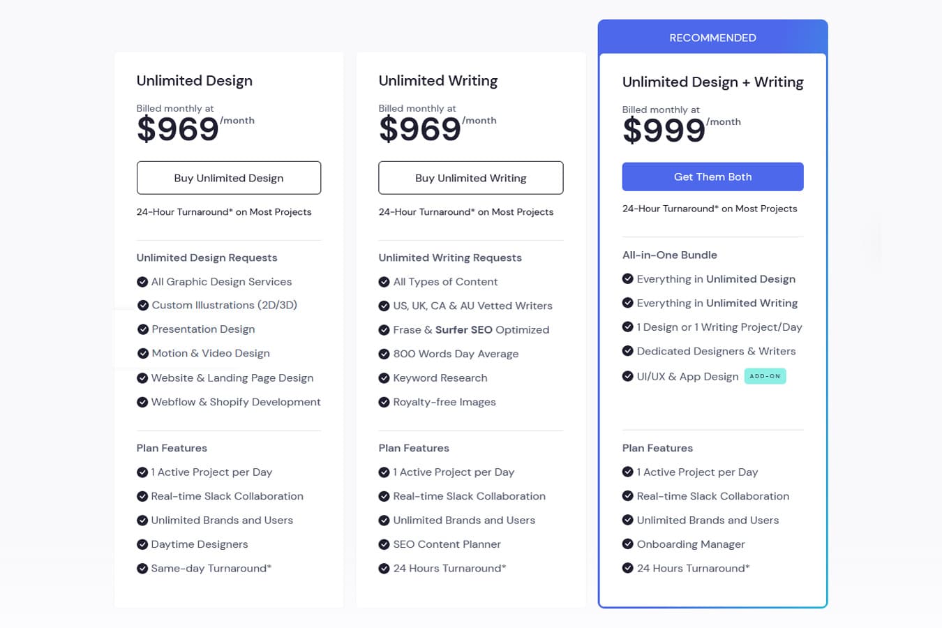The image size is (942, 628).
Task: Click check icon next to Royalty-free Images
Action: [x=384, y=403]
